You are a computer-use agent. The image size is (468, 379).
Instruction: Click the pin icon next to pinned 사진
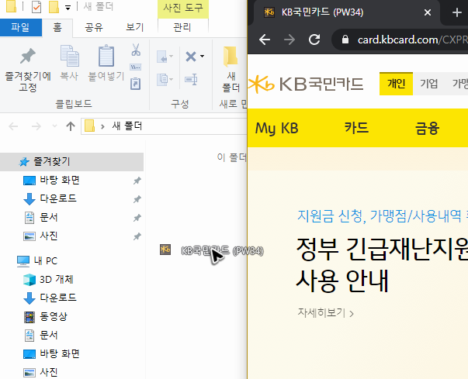click(x=137, y=236)
